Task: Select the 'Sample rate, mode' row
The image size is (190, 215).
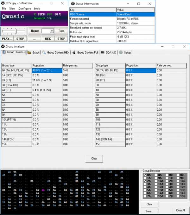Action: click(112, 23)
